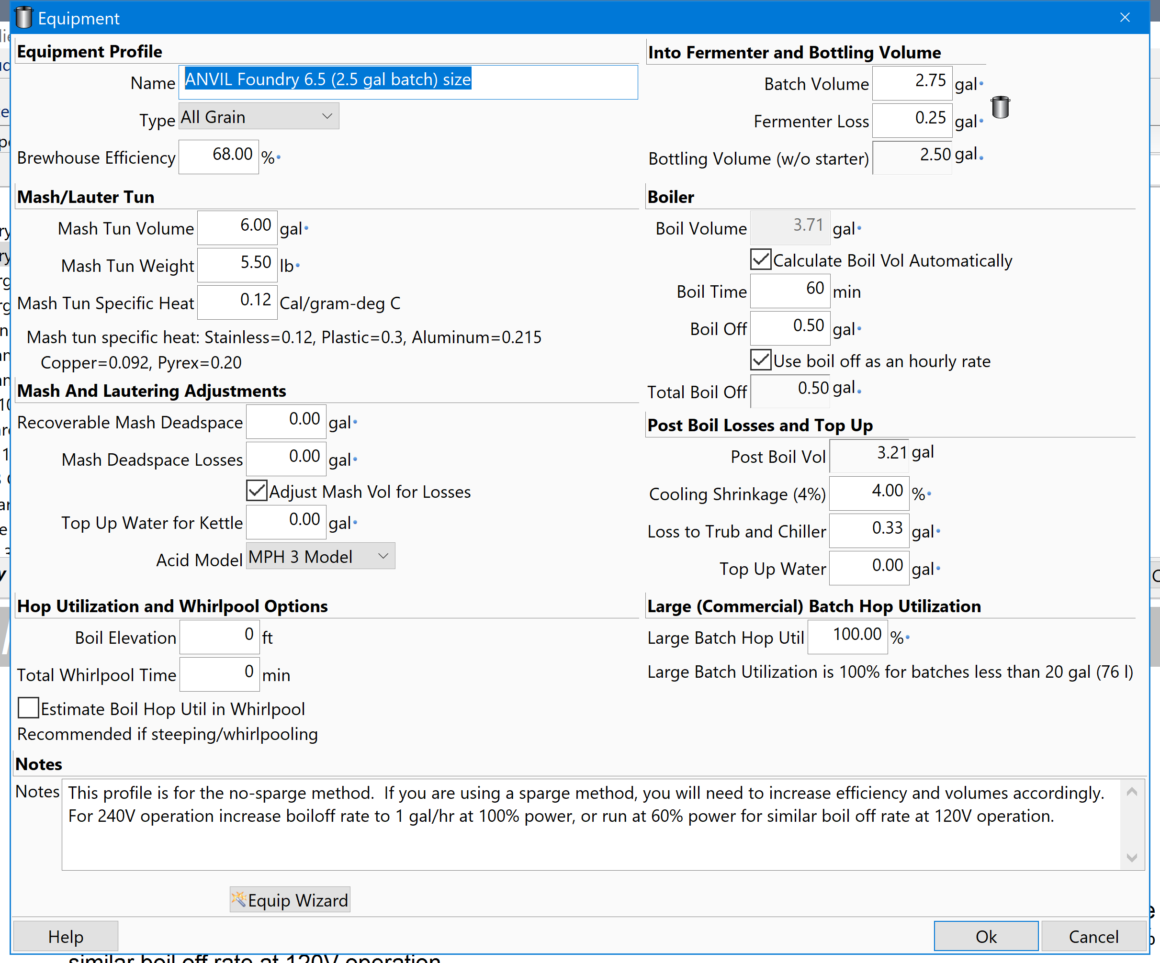Edit the Fermenter Loss field

point(912,121)
